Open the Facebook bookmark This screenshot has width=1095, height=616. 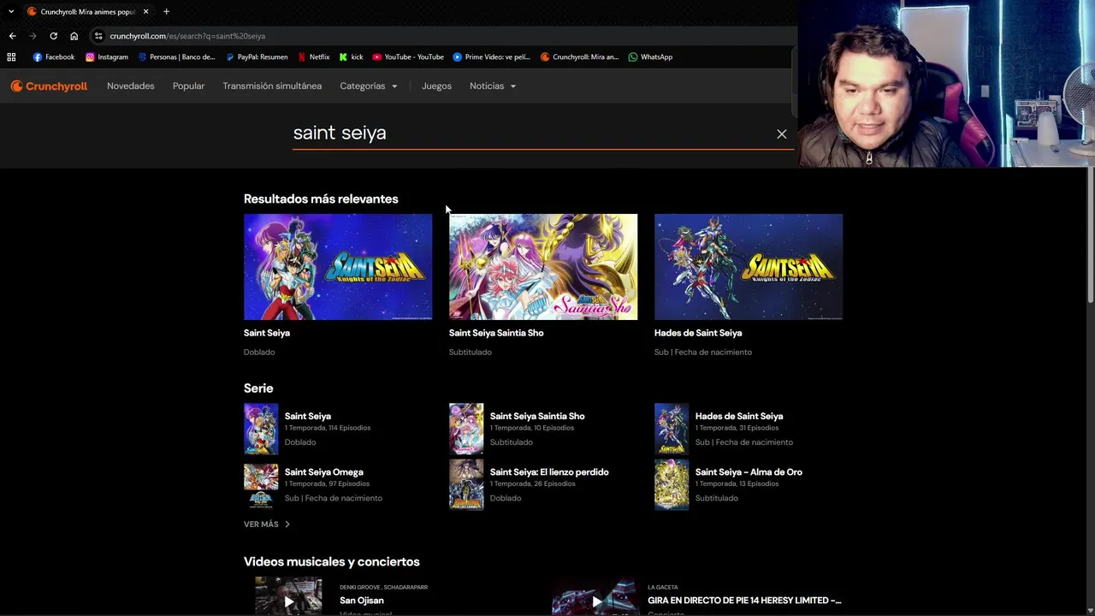[x=54, y=56]
